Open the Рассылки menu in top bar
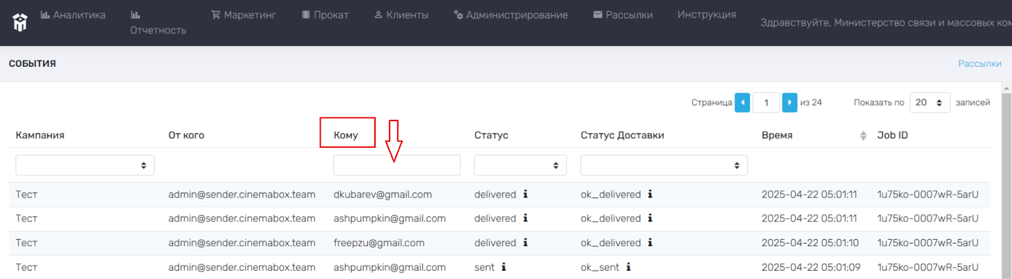Viewport: 1012px width, 279px height. click(x=623, y=15)
